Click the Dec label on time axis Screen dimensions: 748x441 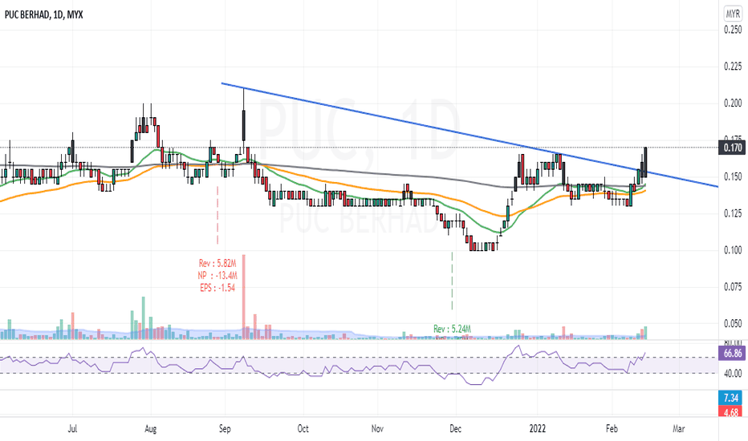point(456,429)
